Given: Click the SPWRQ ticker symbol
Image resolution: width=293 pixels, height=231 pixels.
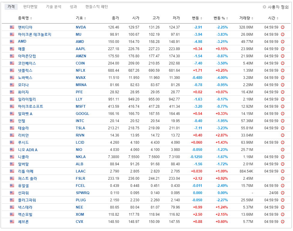Looking at the screenshot, I should click(x=83, y=193).
